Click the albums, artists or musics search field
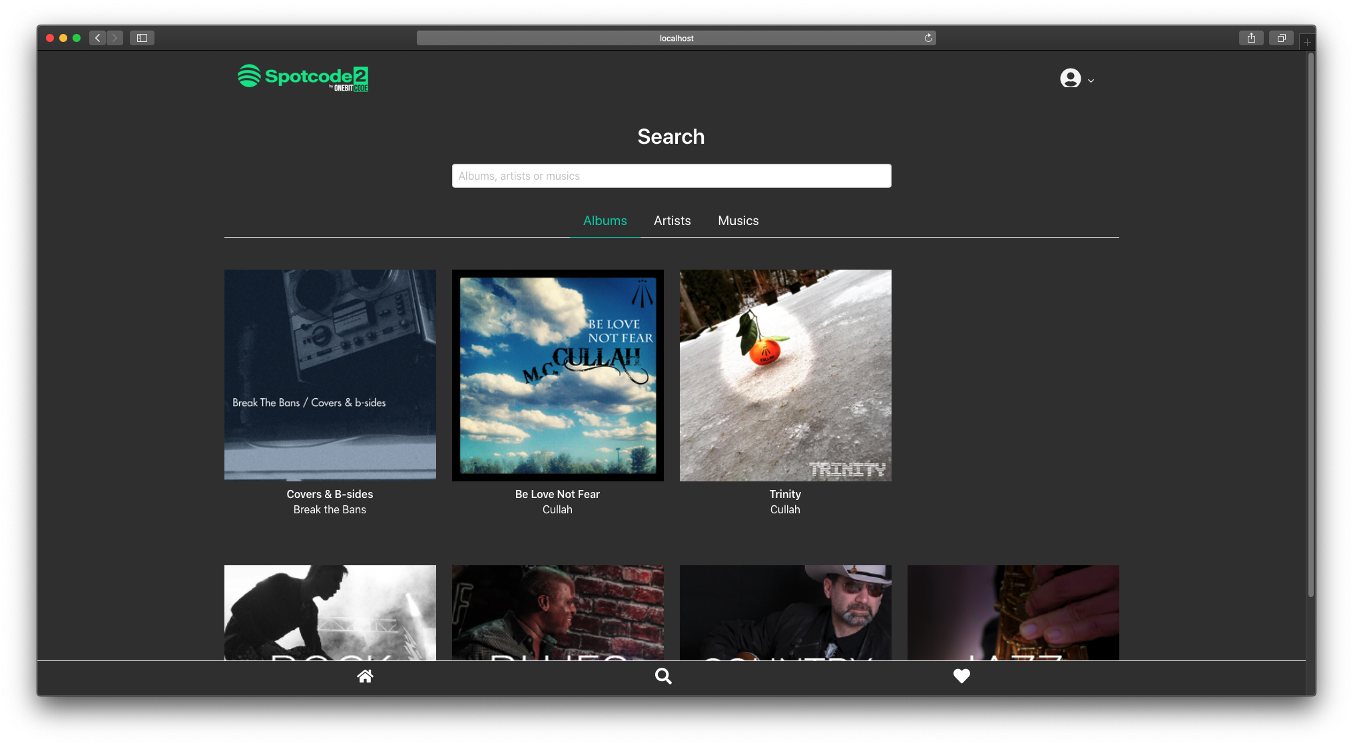The width and height of the screenshot is (1353, 745). (x=671, y=176)
